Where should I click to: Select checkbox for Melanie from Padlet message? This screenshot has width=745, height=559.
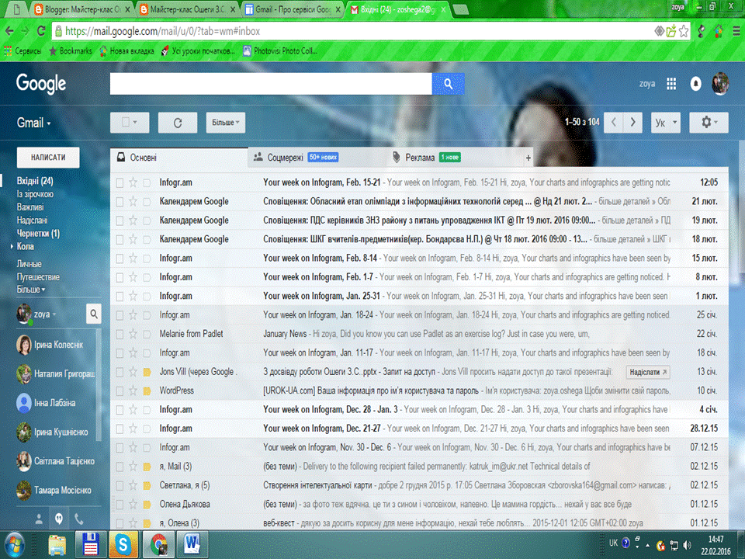120,334
